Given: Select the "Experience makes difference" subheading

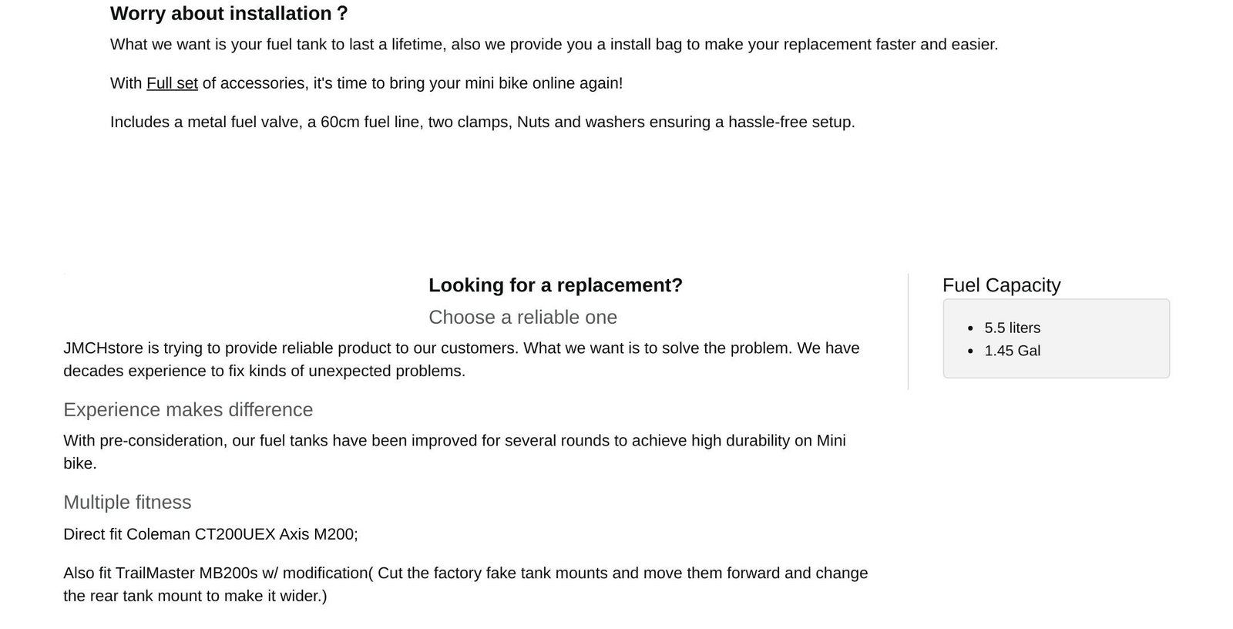Looking at the screenshot, I should tap(188, 410).
